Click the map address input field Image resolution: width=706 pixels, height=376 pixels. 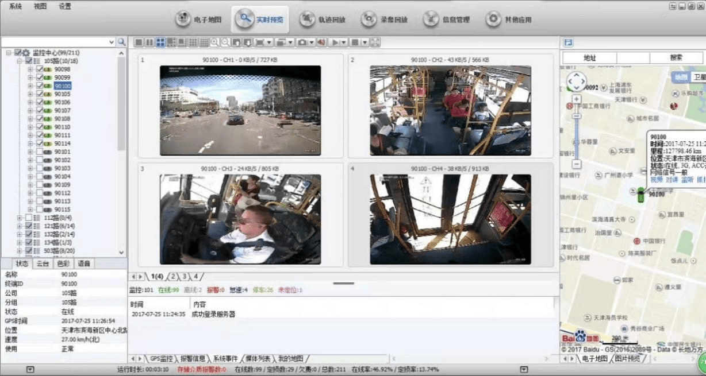coord(633,57)
